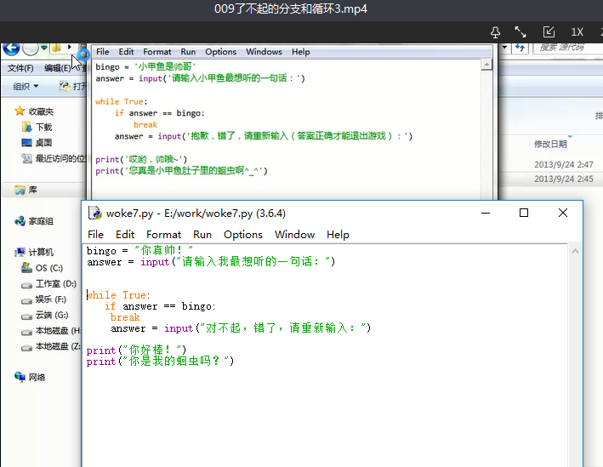Open the Format menu in woke7.py window
Screen dimensions: 603x467
(x=163, y=234)
